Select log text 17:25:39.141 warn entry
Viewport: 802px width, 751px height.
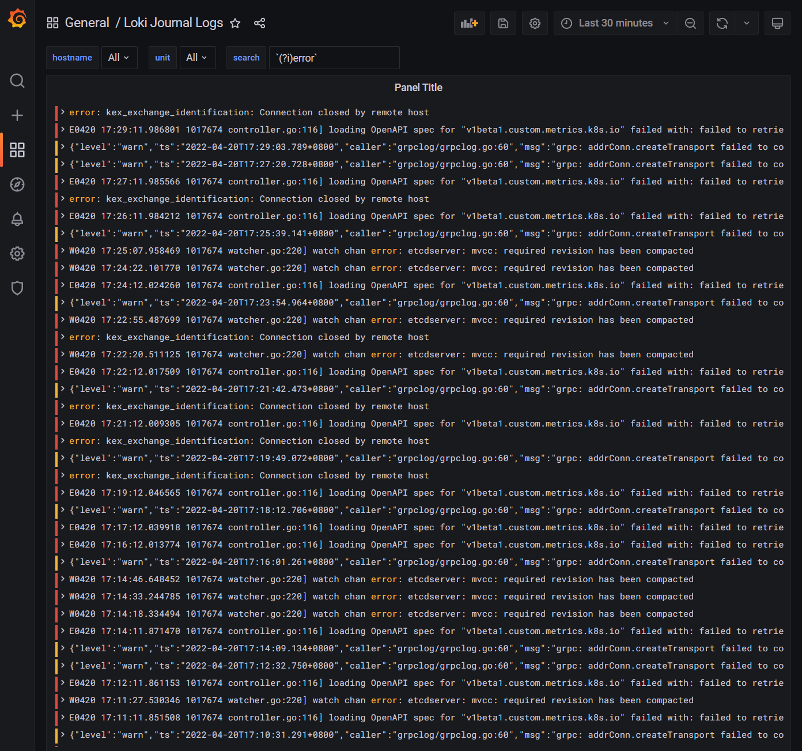(x=426, y=233)
